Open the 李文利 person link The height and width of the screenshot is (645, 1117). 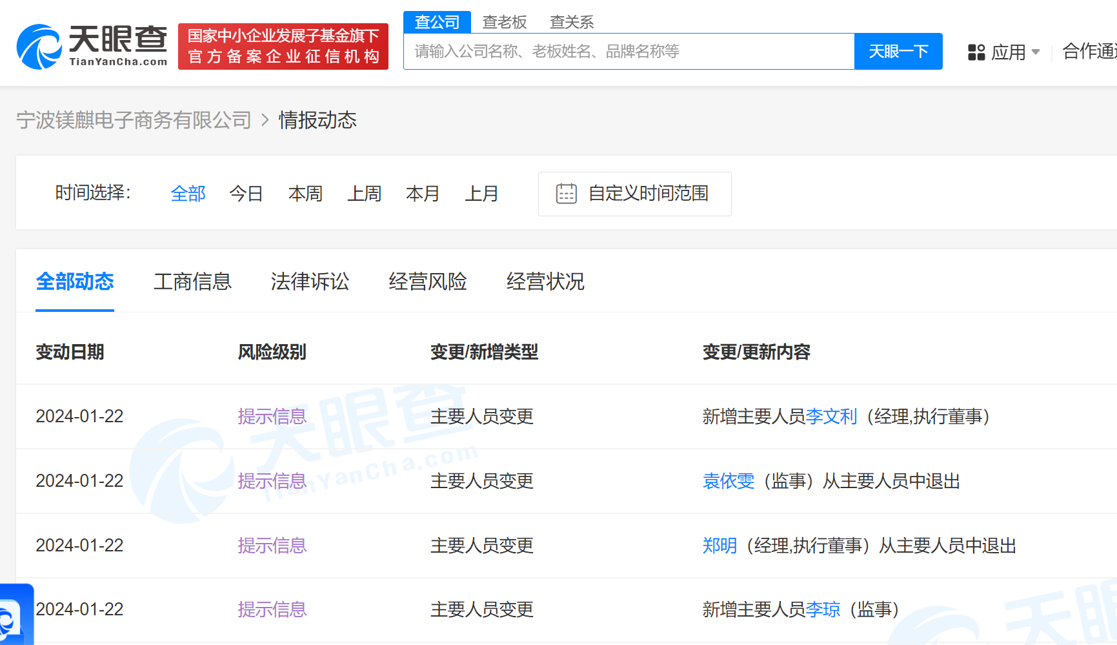(832, 416)
